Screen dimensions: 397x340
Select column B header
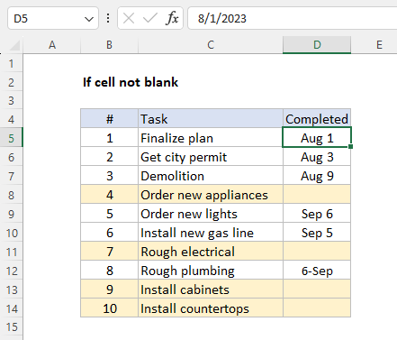(109, 45)
